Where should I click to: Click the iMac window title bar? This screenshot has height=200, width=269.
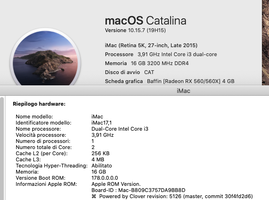(x=134, y=91)
